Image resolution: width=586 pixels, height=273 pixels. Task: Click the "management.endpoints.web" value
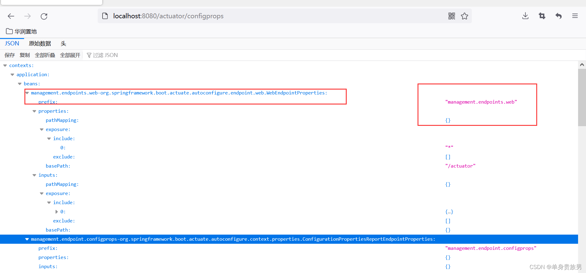pyautogui.click(x=481, y=102)
